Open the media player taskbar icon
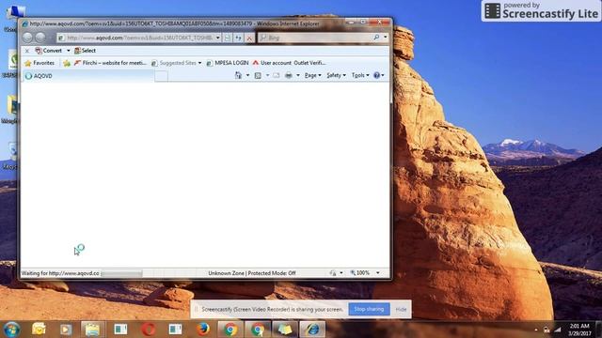Viewport: 602px width, 338px height. click(x=66, y=330)
